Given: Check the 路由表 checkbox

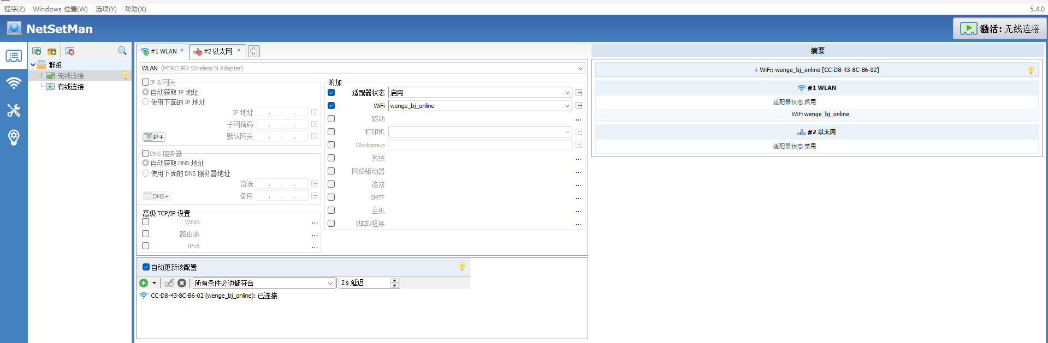Looking at the screenshot, I should click(x=146, y=234).
